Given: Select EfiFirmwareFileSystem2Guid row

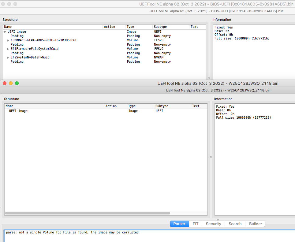Looking at the screenshot, I should tap(104, 49).
